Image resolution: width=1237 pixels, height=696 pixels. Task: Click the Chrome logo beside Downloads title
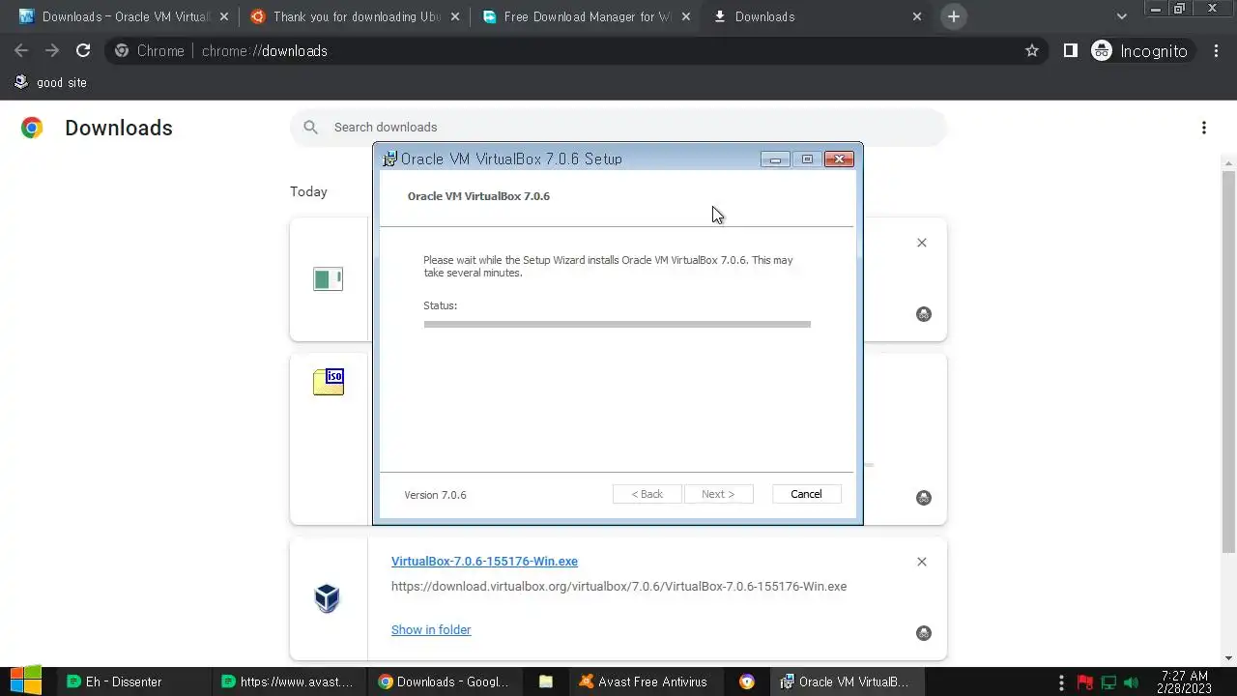[x=32, y=128]
